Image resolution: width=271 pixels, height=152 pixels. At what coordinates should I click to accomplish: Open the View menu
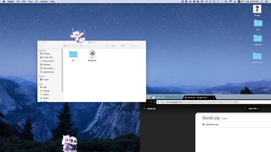coord(30,2)
